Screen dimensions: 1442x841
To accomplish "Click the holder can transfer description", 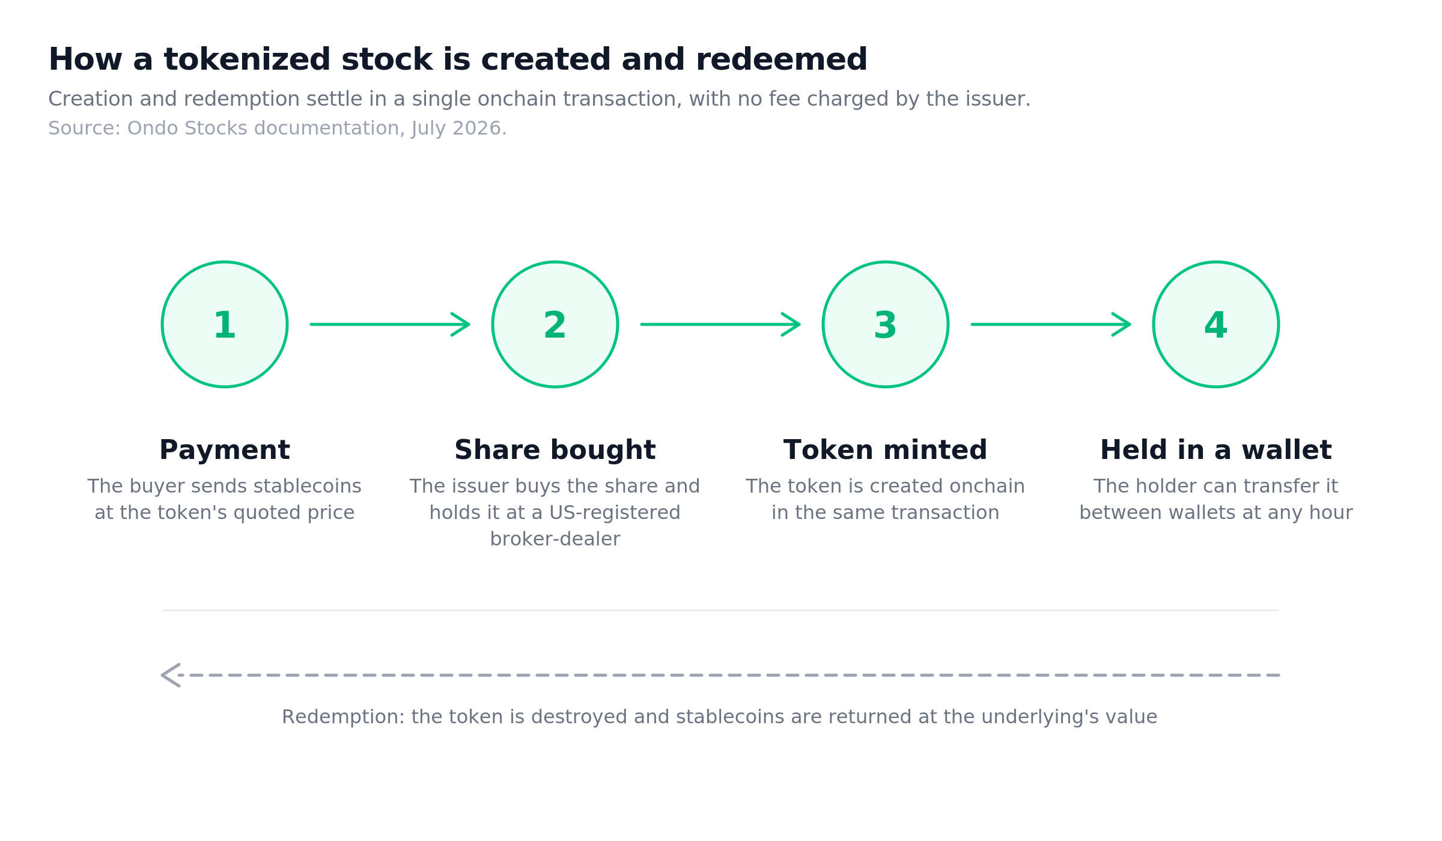I will pyautogui.click(x=1216, y=500).
